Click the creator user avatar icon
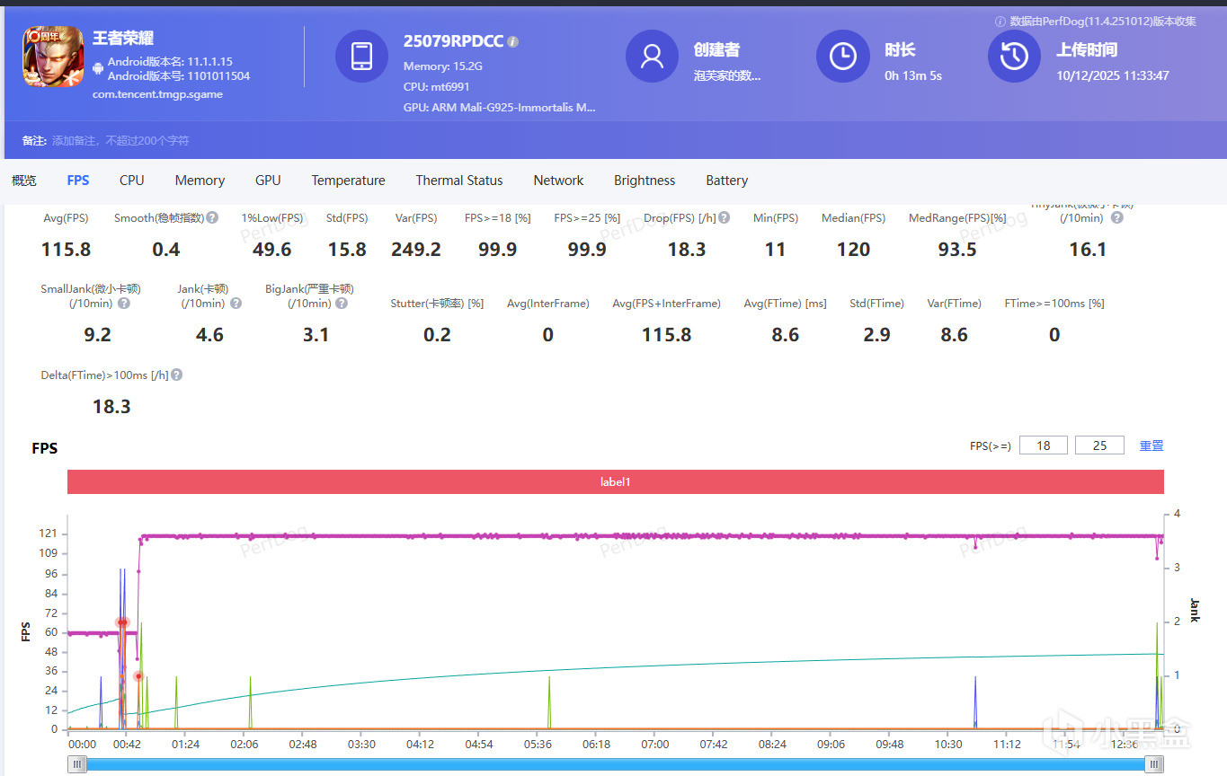Viewport: 1227px width, 776px height. pyautogui.click(x=652, y=56)
